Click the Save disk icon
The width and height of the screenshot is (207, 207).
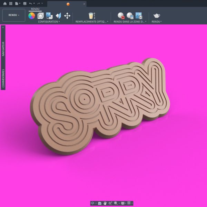point(25,3)
